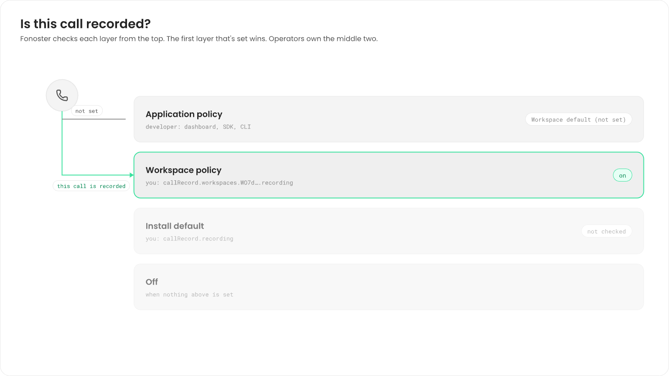Select the 'this call is recorded' label
Image resolution: width=669 pixels, height=376 pixels.
pos(91,186)
